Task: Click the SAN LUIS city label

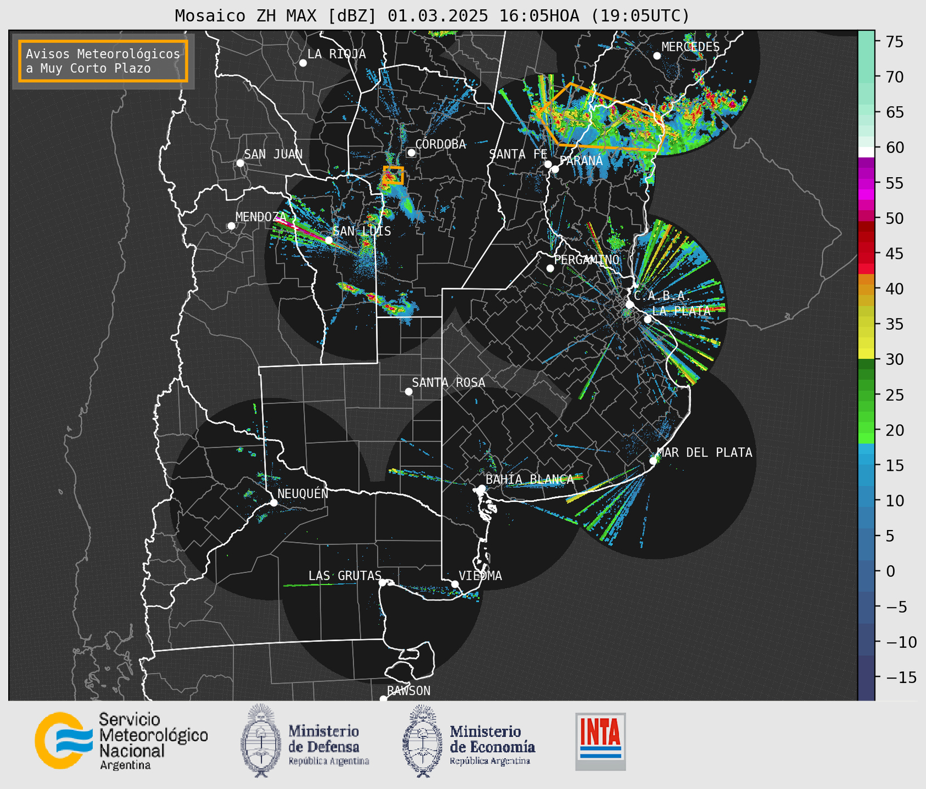Action: (362, 231)
